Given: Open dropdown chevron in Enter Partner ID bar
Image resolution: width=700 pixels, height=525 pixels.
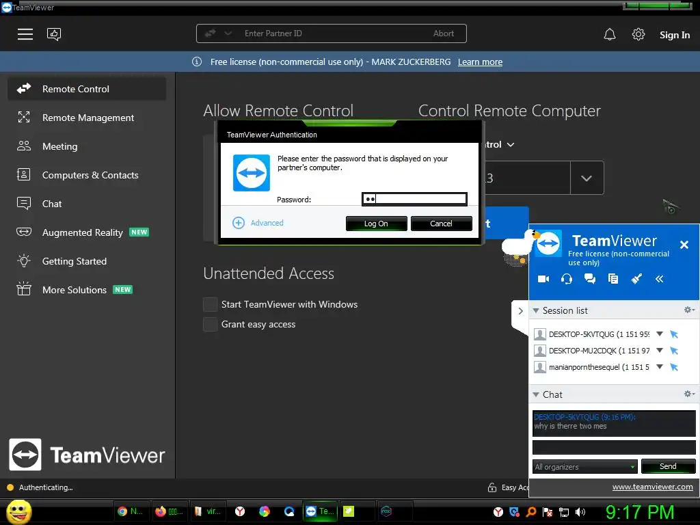Looking at the screenshot, I should (x=228, y=33).
